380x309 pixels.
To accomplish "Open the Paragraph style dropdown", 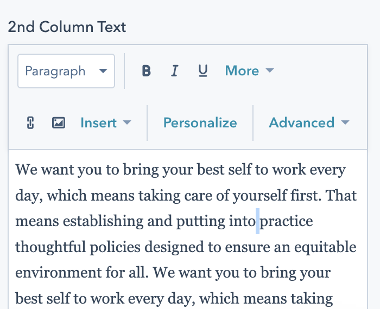I will click(x=66, y=71).
